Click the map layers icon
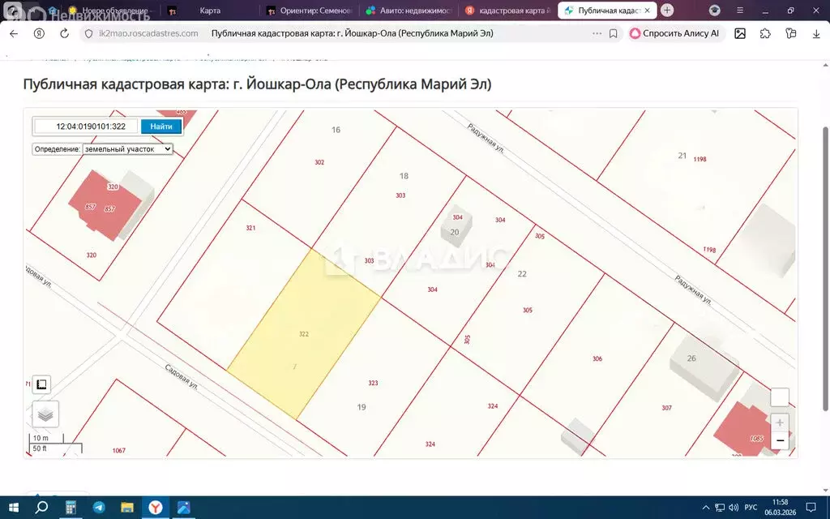Image resolution: width=830 pixels, height=519 pixels. (x=45, y=414)
